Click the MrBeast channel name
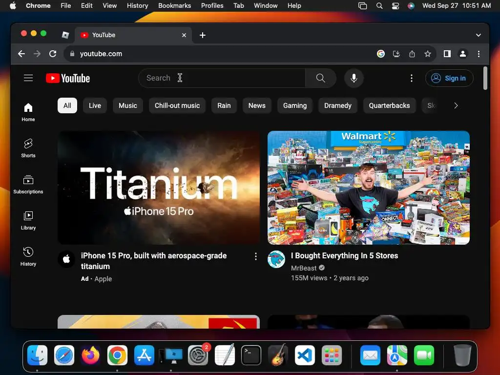This screenshot has height=375, width=500. tap(304, 268)
